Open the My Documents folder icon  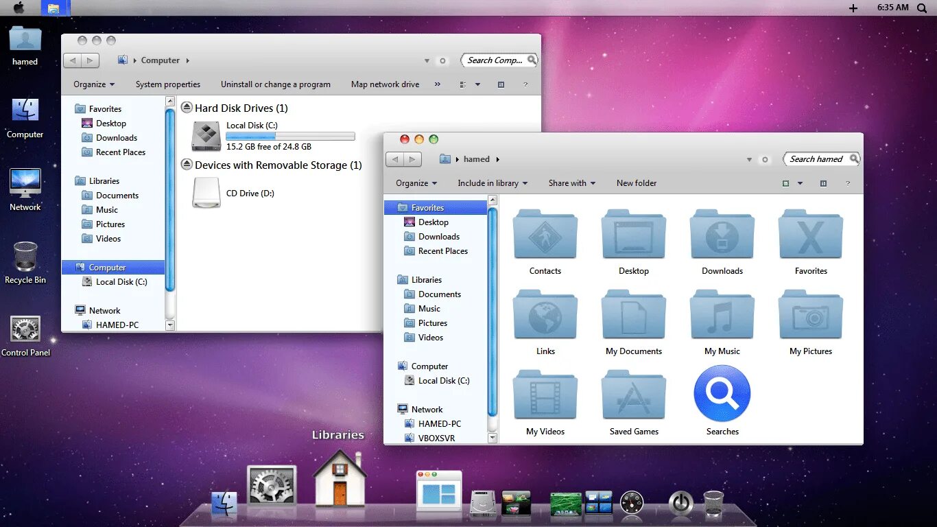click(634, 315)
